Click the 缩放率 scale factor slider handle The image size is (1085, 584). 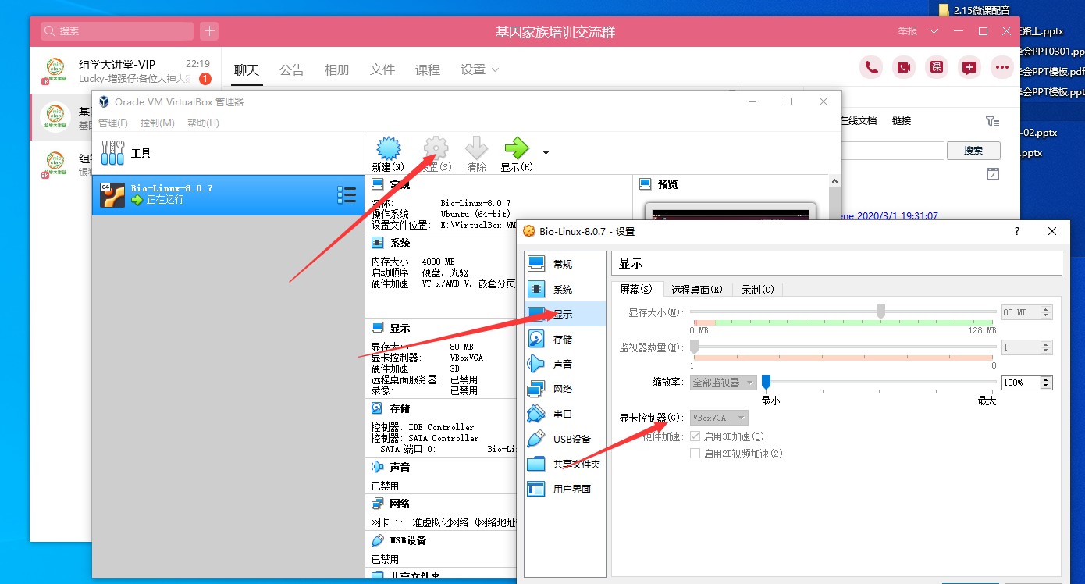(x=767, y=382)
